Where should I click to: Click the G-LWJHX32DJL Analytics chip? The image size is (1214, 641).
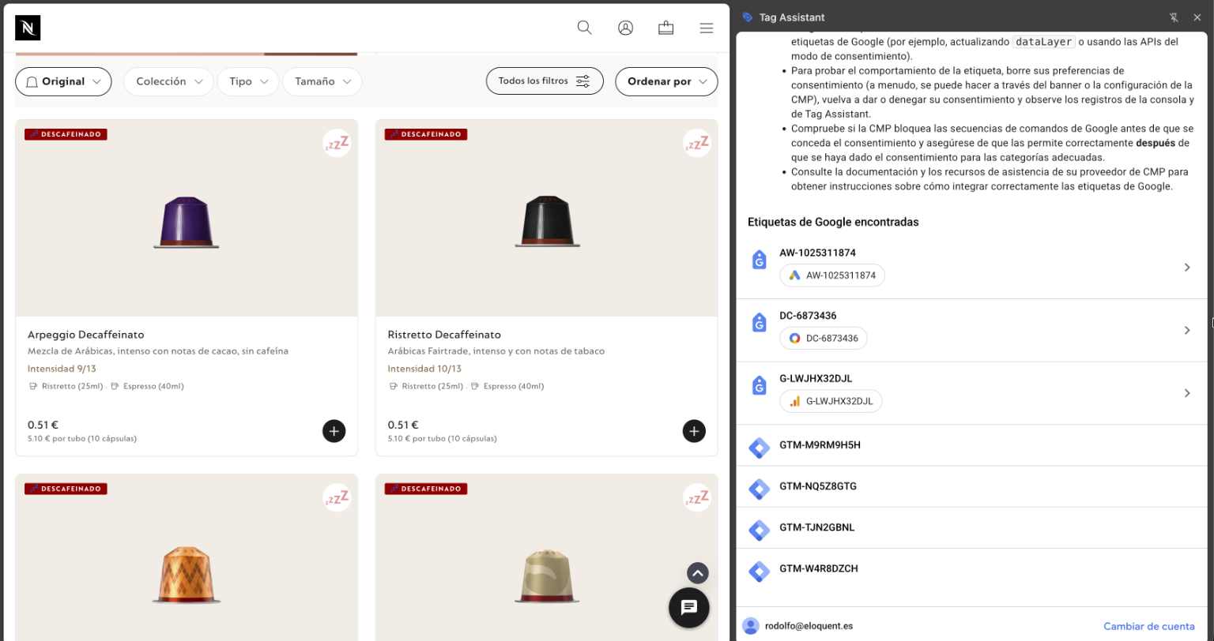coord(831,401)
